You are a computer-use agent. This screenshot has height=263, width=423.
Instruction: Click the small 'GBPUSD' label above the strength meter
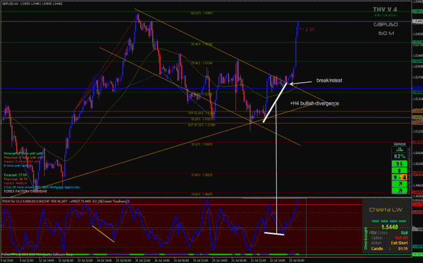click(399, 144)
